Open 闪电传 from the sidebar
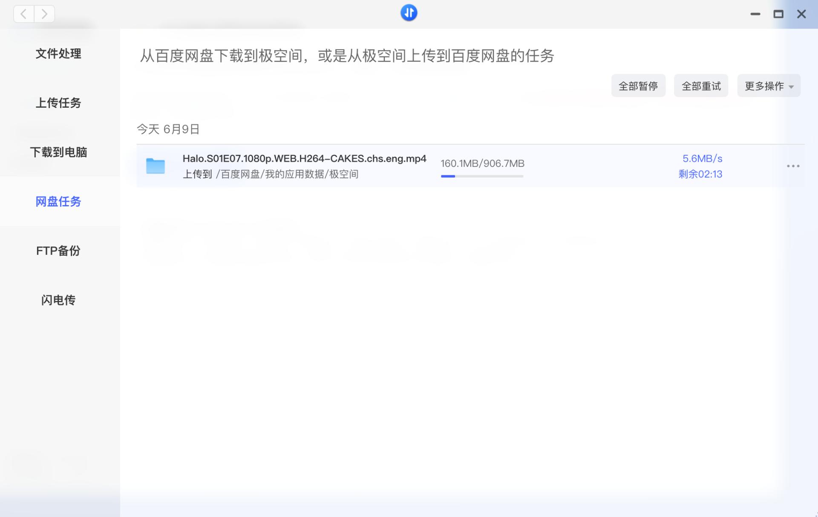This screenshot has width=818, height=517. click(58, 300)
